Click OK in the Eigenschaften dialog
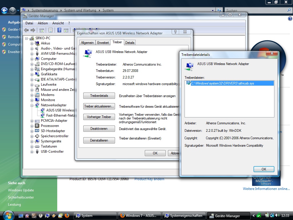This screenshot has width=293, height=220. point(155,153)
